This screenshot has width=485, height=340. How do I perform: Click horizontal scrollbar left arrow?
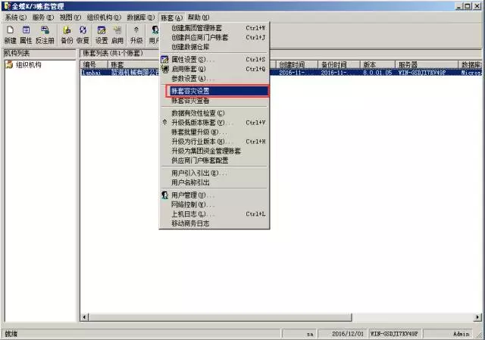tap(84, 317)
